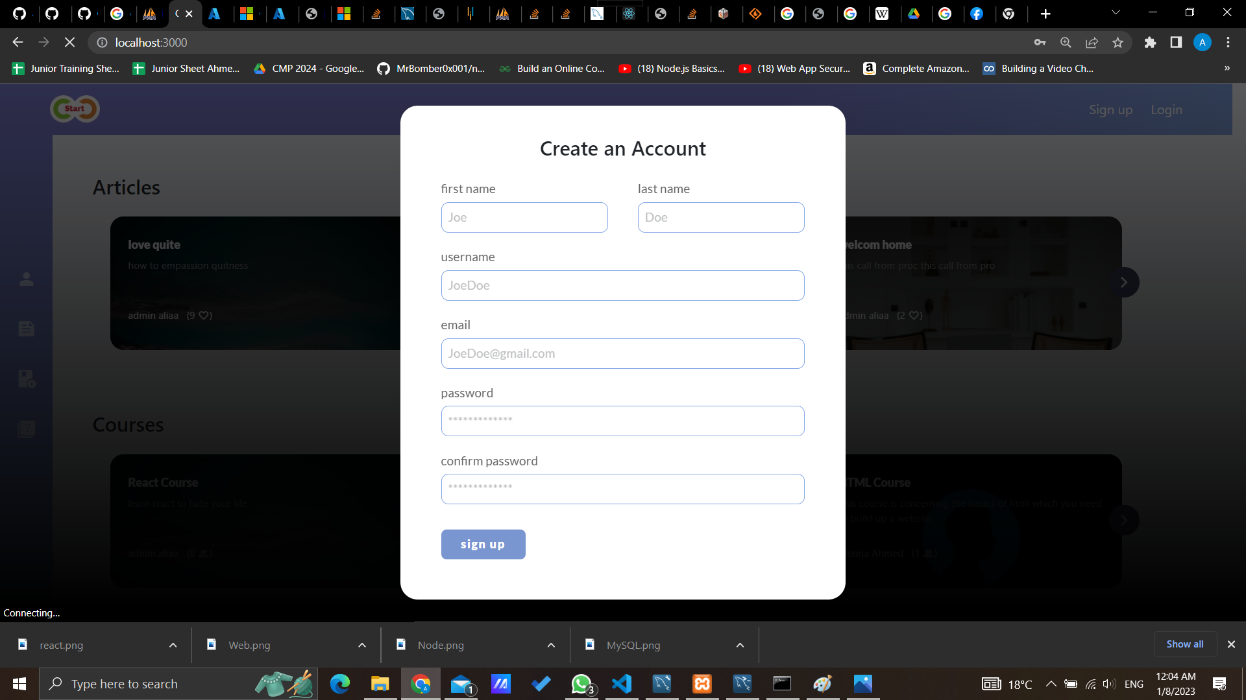Viewport: 1246px width, 700px height.
Task: Open the CMP 2024 Google bookmark
Action: click(x=309, y=68)
